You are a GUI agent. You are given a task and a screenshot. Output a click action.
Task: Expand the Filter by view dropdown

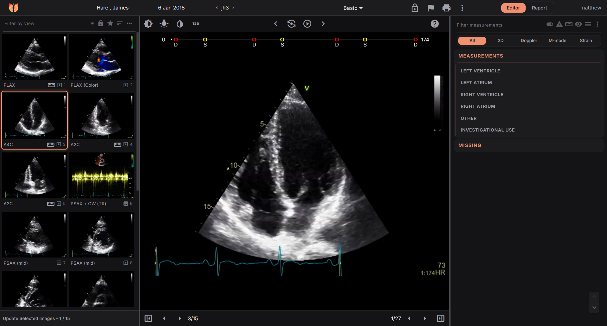(x=92, y=23)
